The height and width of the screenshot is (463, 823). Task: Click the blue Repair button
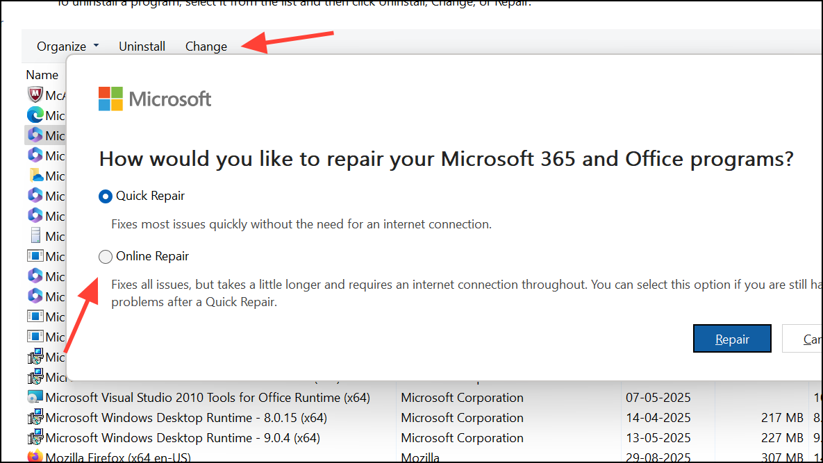coord(732,339)
